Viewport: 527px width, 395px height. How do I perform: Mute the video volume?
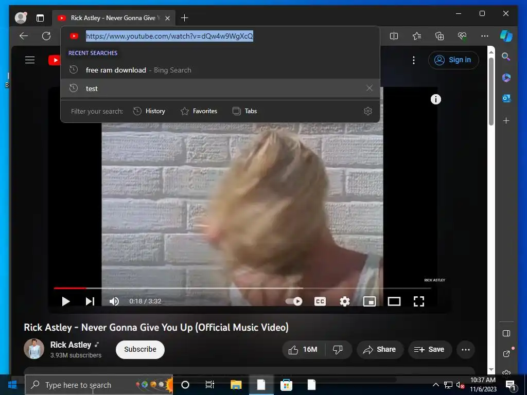114,301
